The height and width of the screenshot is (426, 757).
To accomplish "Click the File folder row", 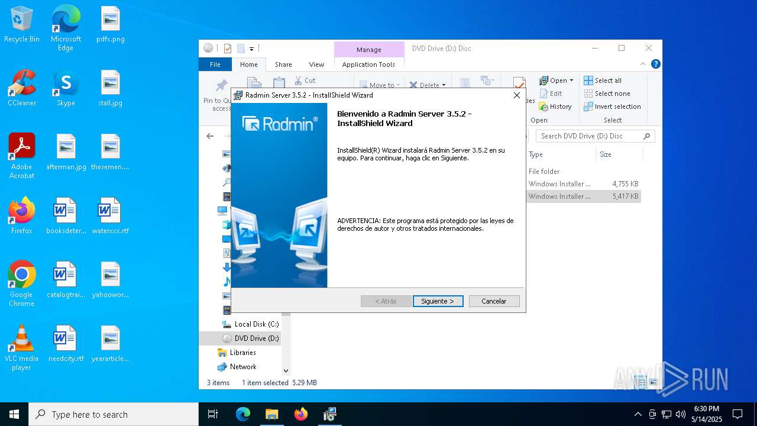I will click(583, 172).
